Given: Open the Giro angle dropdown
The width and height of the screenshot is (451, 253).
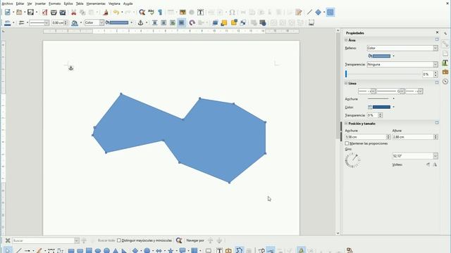Looking at the screenshot, I should [x=435, y=156].
